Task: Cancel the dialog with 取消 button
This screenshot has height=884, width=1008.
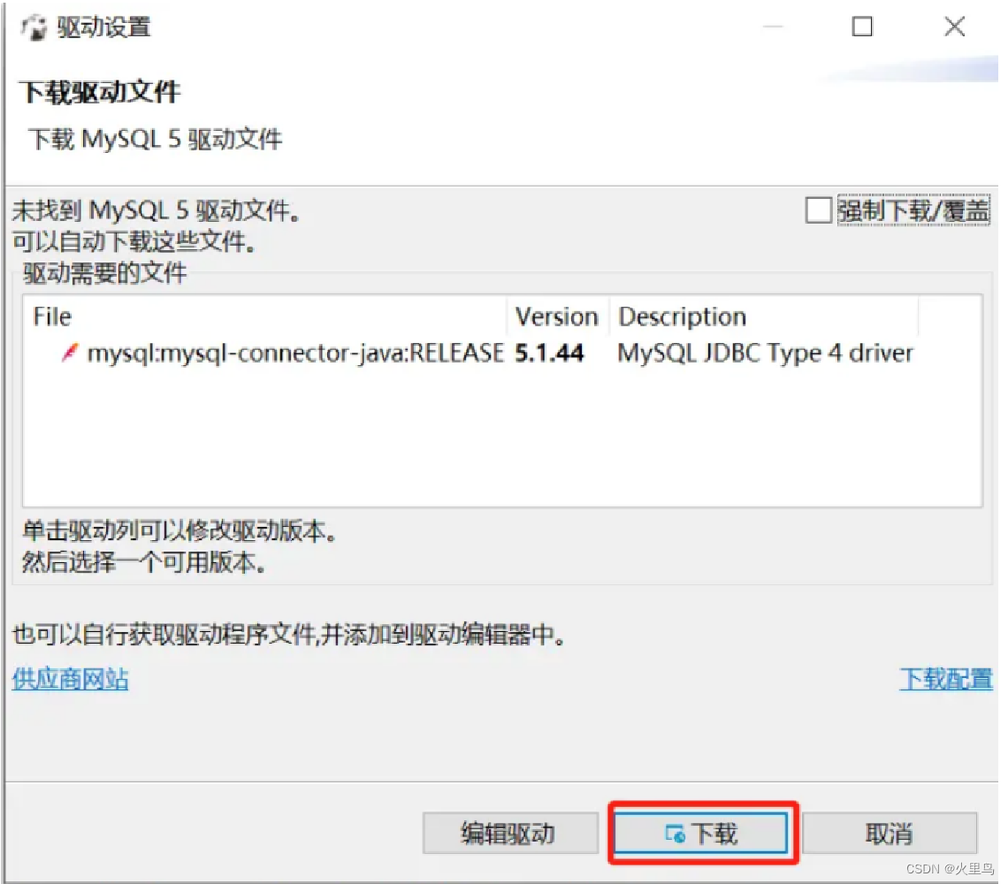Action: pyautogui.click(x=890, y=834)
